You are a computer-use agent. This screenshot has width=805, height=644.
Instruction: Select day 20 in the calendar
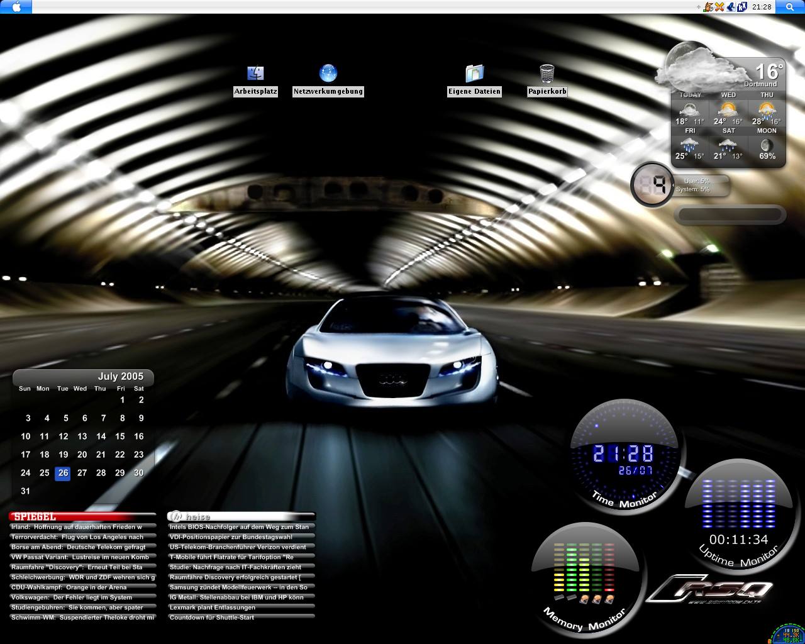pyautogui.click(x=82, y=455)
